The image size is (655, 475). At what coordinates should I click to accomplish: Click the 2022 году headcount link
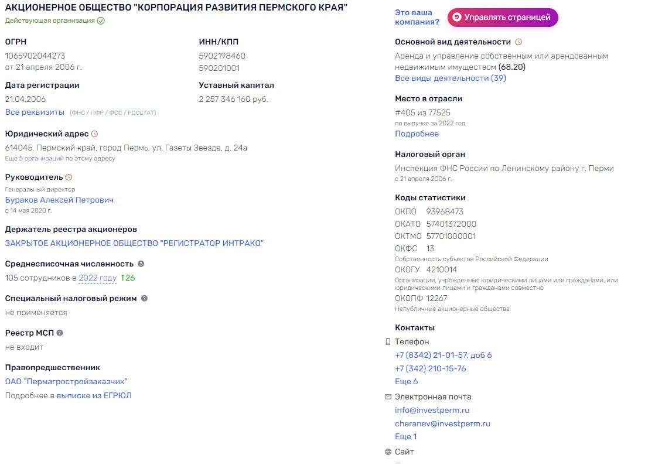(x=98, y=278)
